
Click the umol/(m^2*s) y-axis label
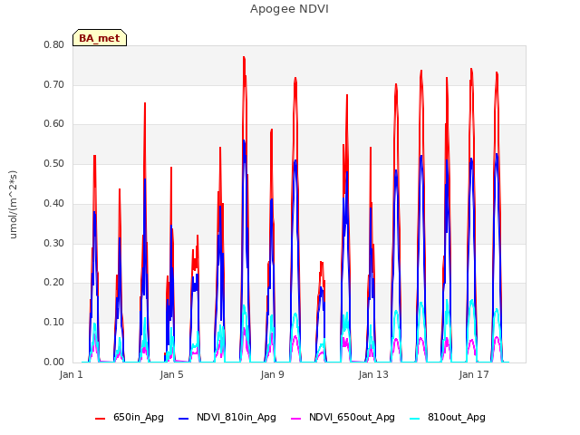pyautogui.click(x=13, y=204)
